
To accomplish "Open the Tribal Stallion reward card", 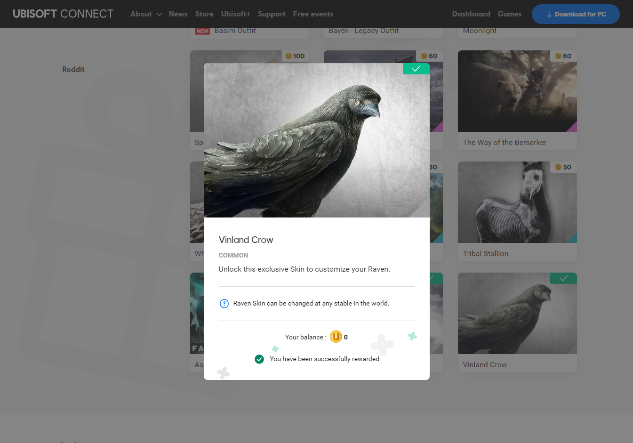I will click(517, 211).
